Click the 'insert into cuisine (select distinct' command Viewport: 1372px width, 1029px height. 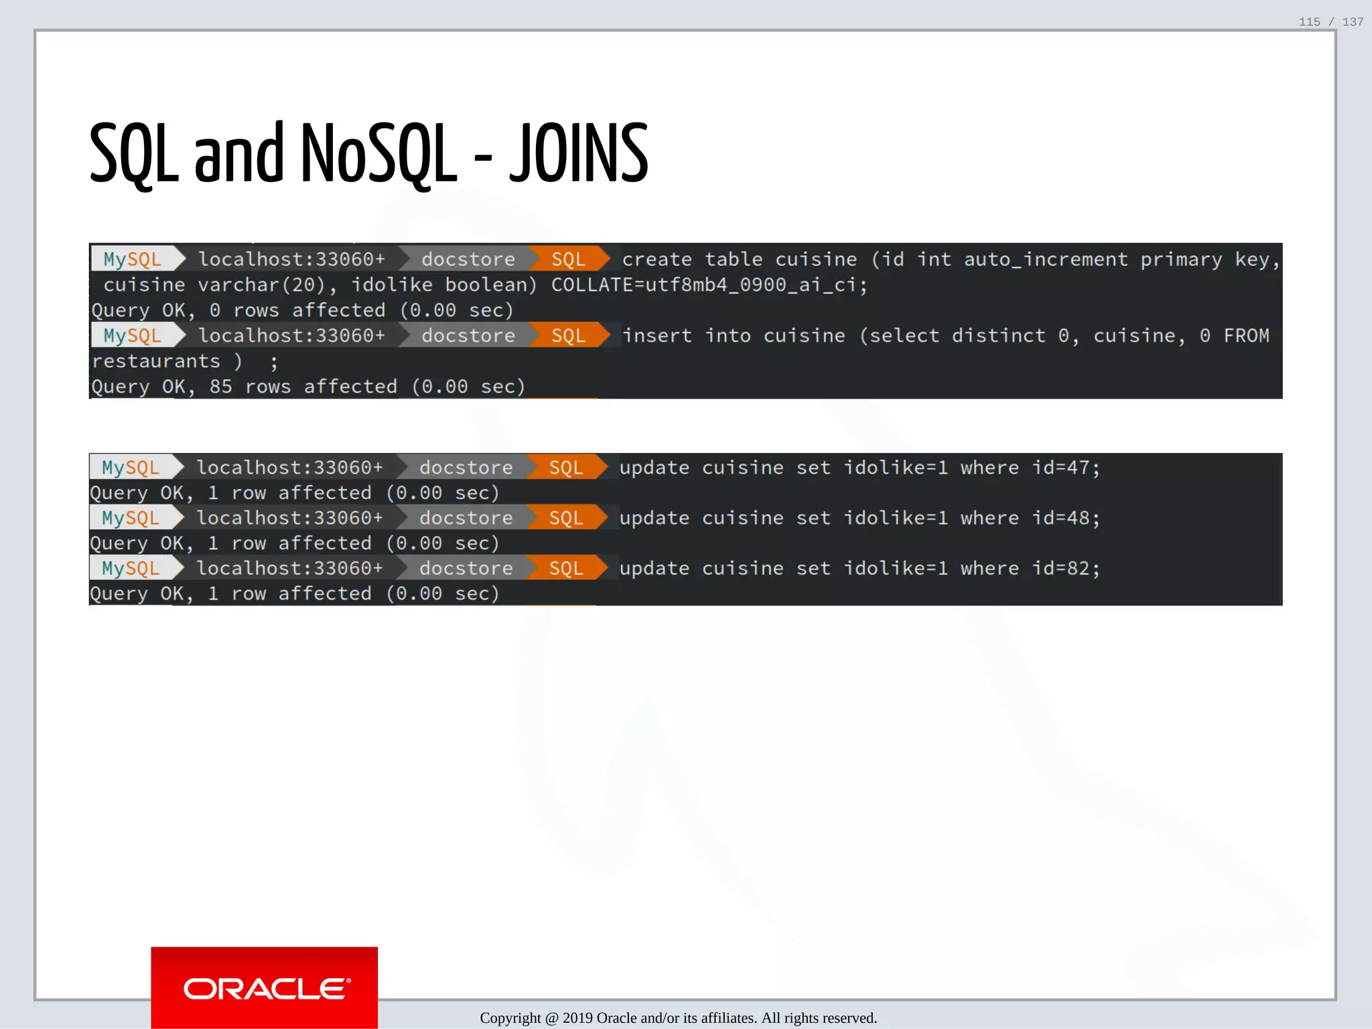[945, 335]
